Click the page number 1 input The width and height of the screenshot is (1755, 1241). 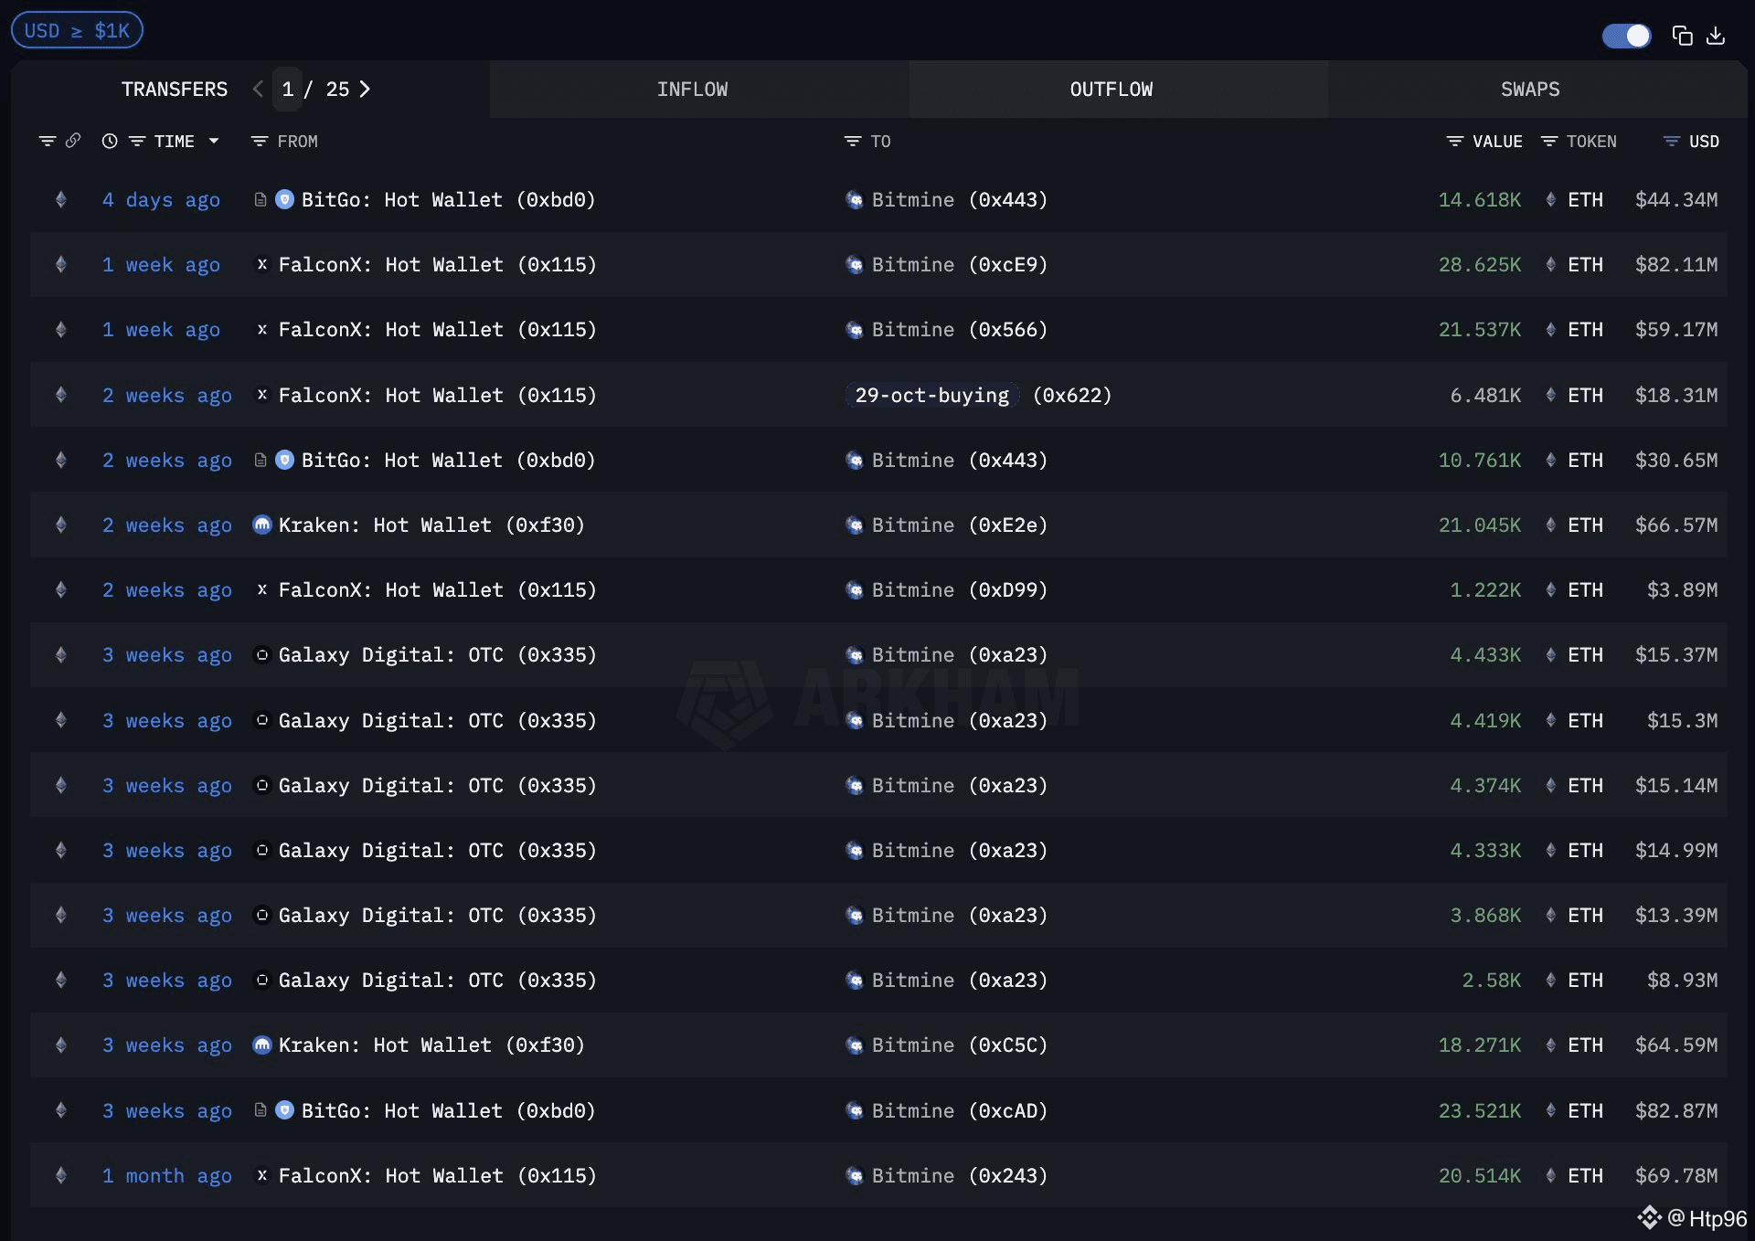click(287, 90)
